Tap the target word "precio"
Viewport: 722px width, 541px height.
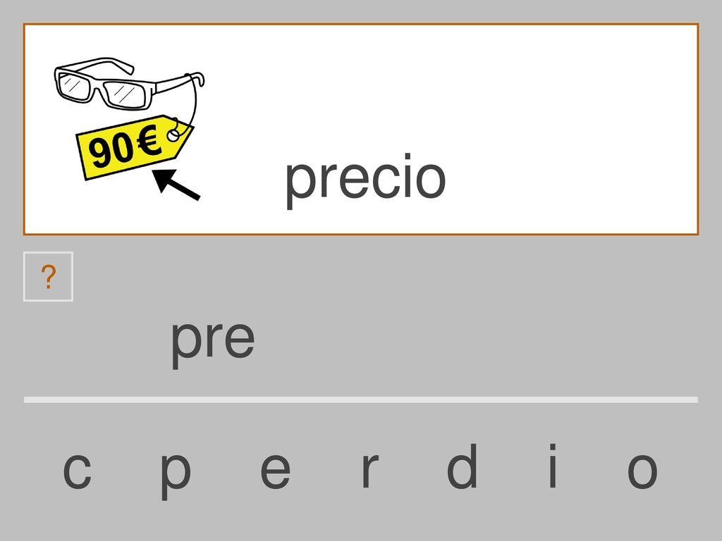[366, 180]
